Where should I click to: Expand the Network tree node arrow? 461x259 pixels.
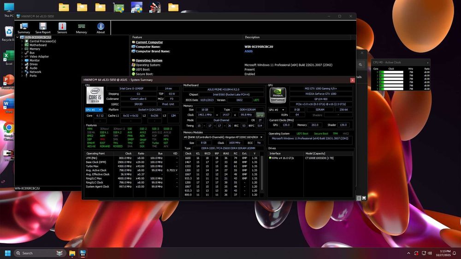tap(22, 72)
